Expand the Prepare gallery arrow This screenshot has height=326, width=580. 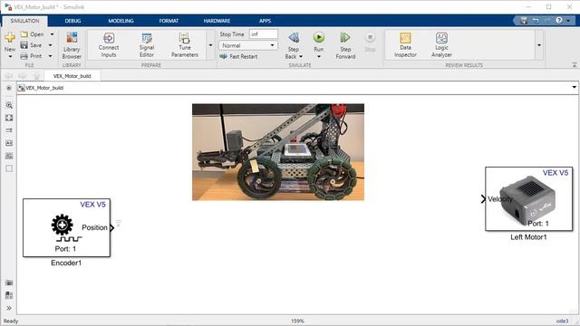point(210,45)
